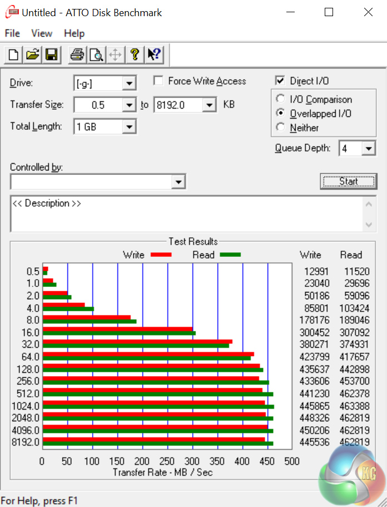This screenshot has height=507, width=387.
Task: Click the 1024.0 transfer size row label
Action: pyautogui.click(x=26, y=406)
